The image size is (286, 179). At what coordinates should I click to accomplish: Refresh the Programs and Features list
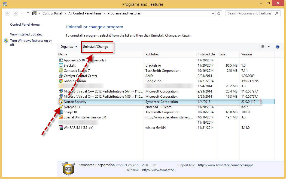point(219,13)
